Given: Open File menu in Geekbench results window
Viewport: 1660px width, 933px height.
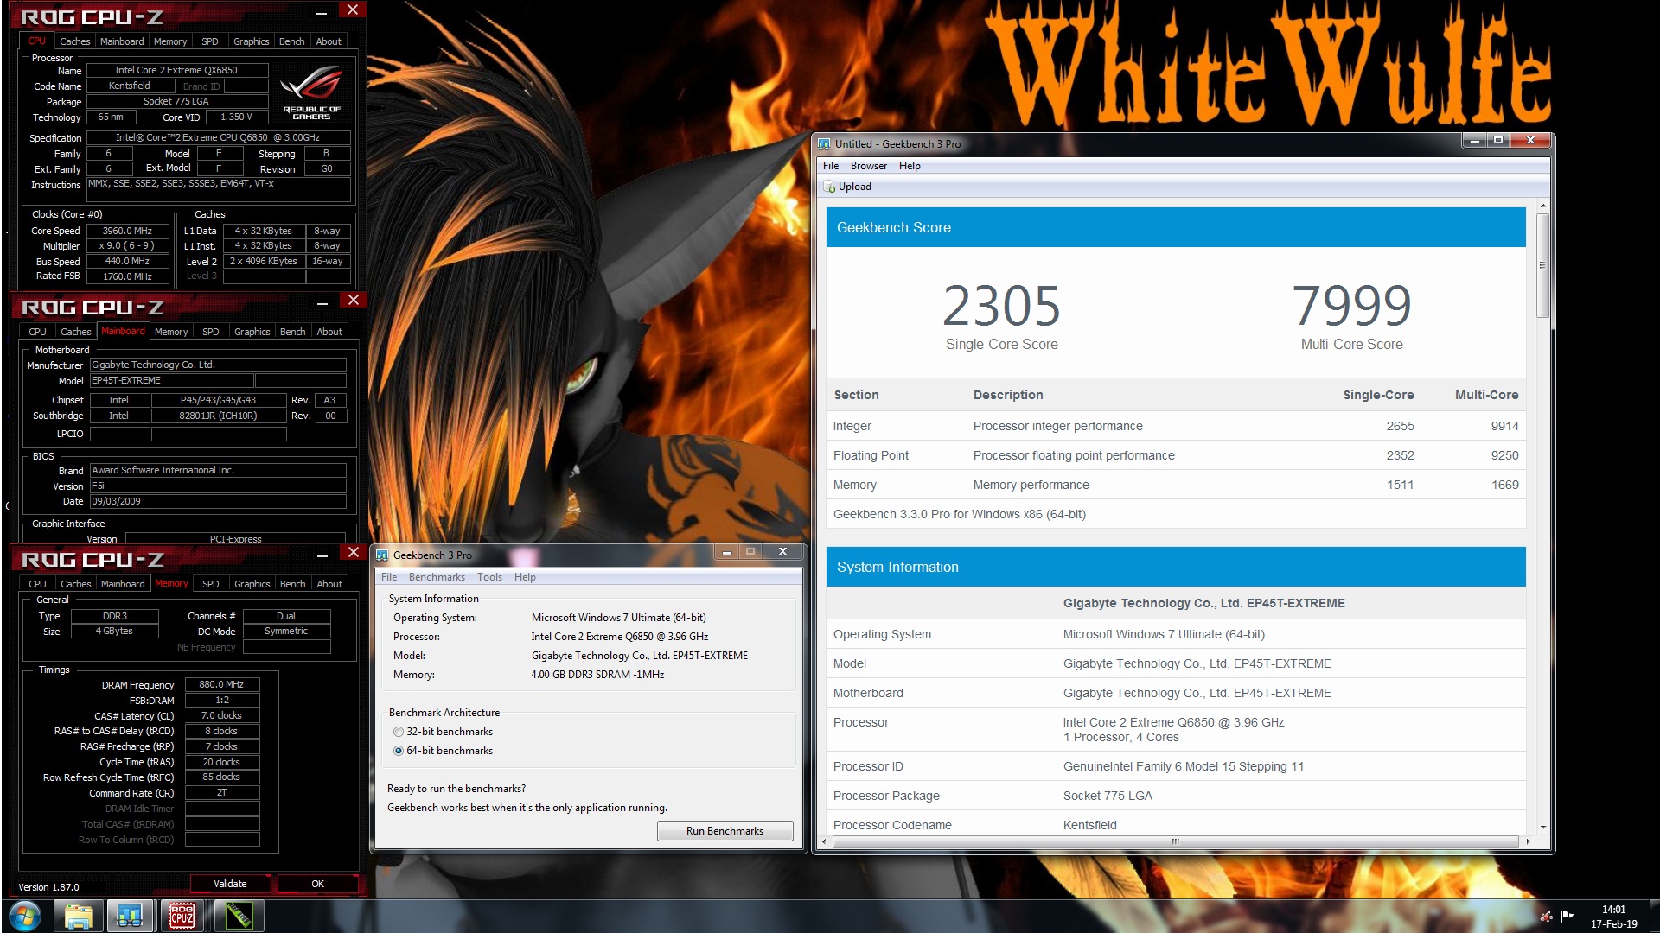Looking at the screenshot, I should [831, 166].
